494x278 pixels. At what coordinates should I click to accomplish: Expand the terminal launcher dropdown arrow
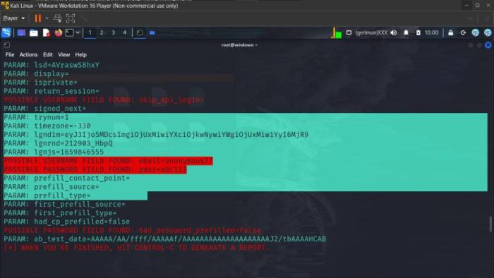coord(78,32)
